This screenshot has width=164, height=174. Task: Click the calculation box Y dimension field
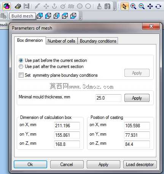67,135
